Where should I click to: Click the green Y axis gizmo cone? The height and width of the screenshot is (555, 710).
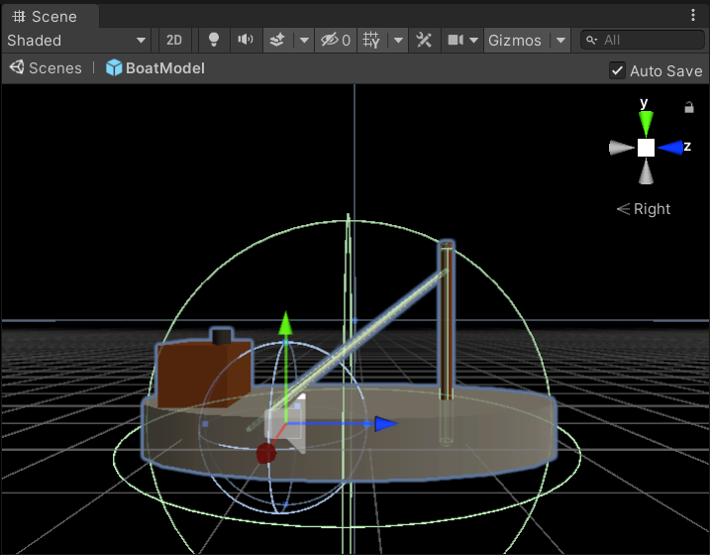tap(646, 123)
